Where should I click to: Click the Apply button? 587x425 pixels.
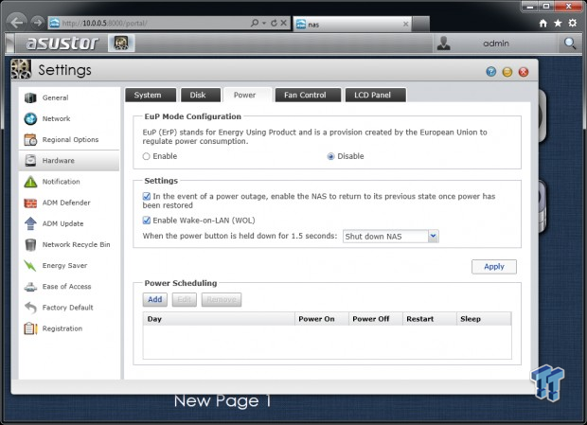click(x=494, y=267)
